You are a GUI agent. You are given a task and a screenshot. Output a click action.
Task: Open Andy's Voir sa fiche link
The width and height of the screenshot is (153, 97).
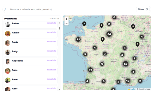pos(51,51)
